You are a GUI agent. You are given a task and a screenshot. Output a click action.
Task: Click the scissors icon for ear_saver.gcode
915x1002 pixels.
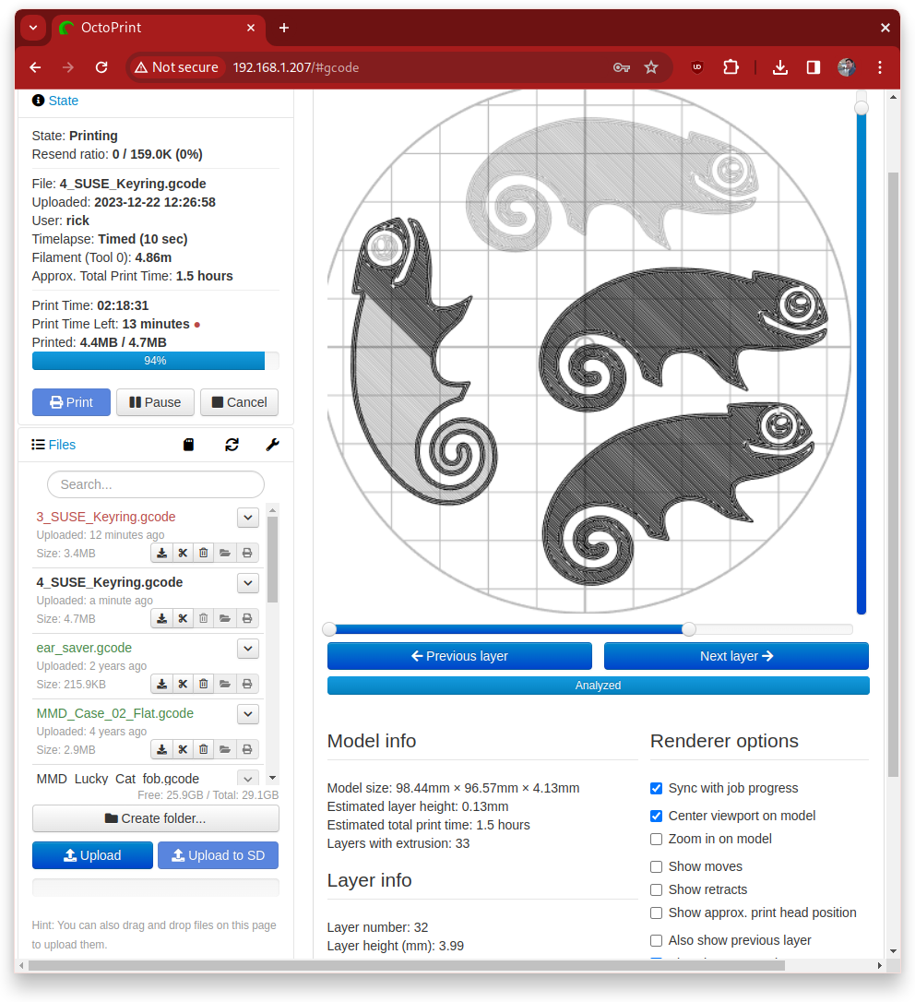click(x=183, y=685)
